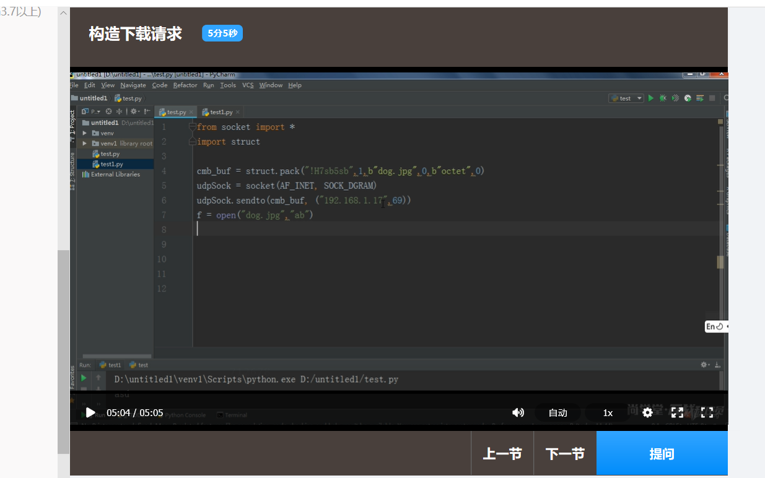Click the untitled1 breadcrumb folder

click(x=89, y=98)
